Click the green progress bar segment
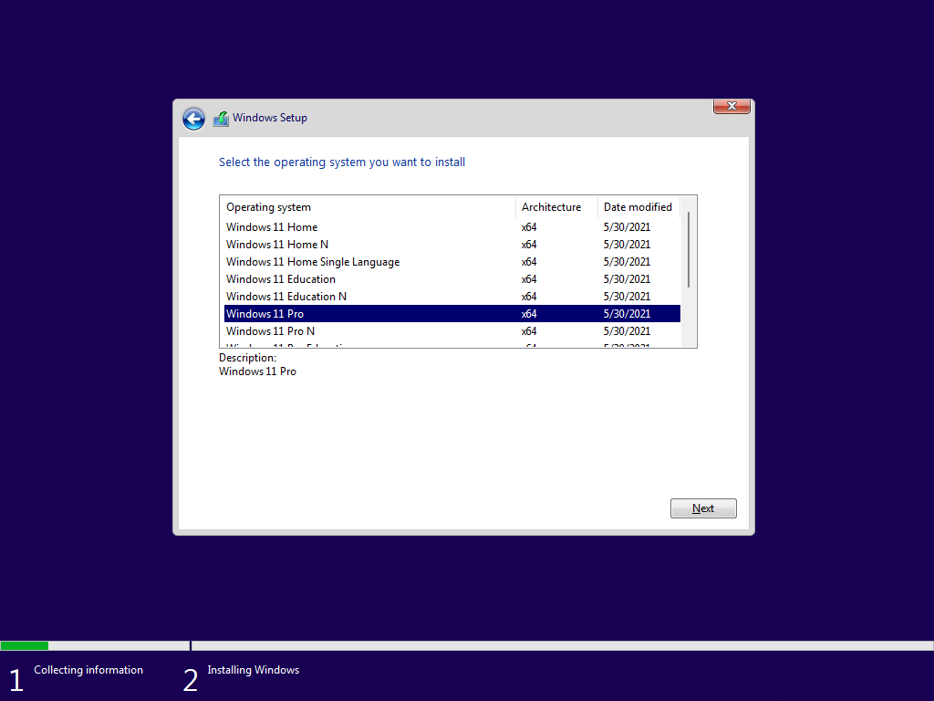934x701 pixels. (x=24, y=645)
